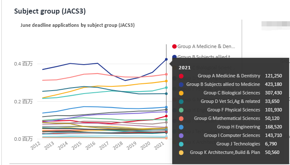290x165 pixels.
Task: Click the 2012 x-axis label
Action: click(36, 145)
